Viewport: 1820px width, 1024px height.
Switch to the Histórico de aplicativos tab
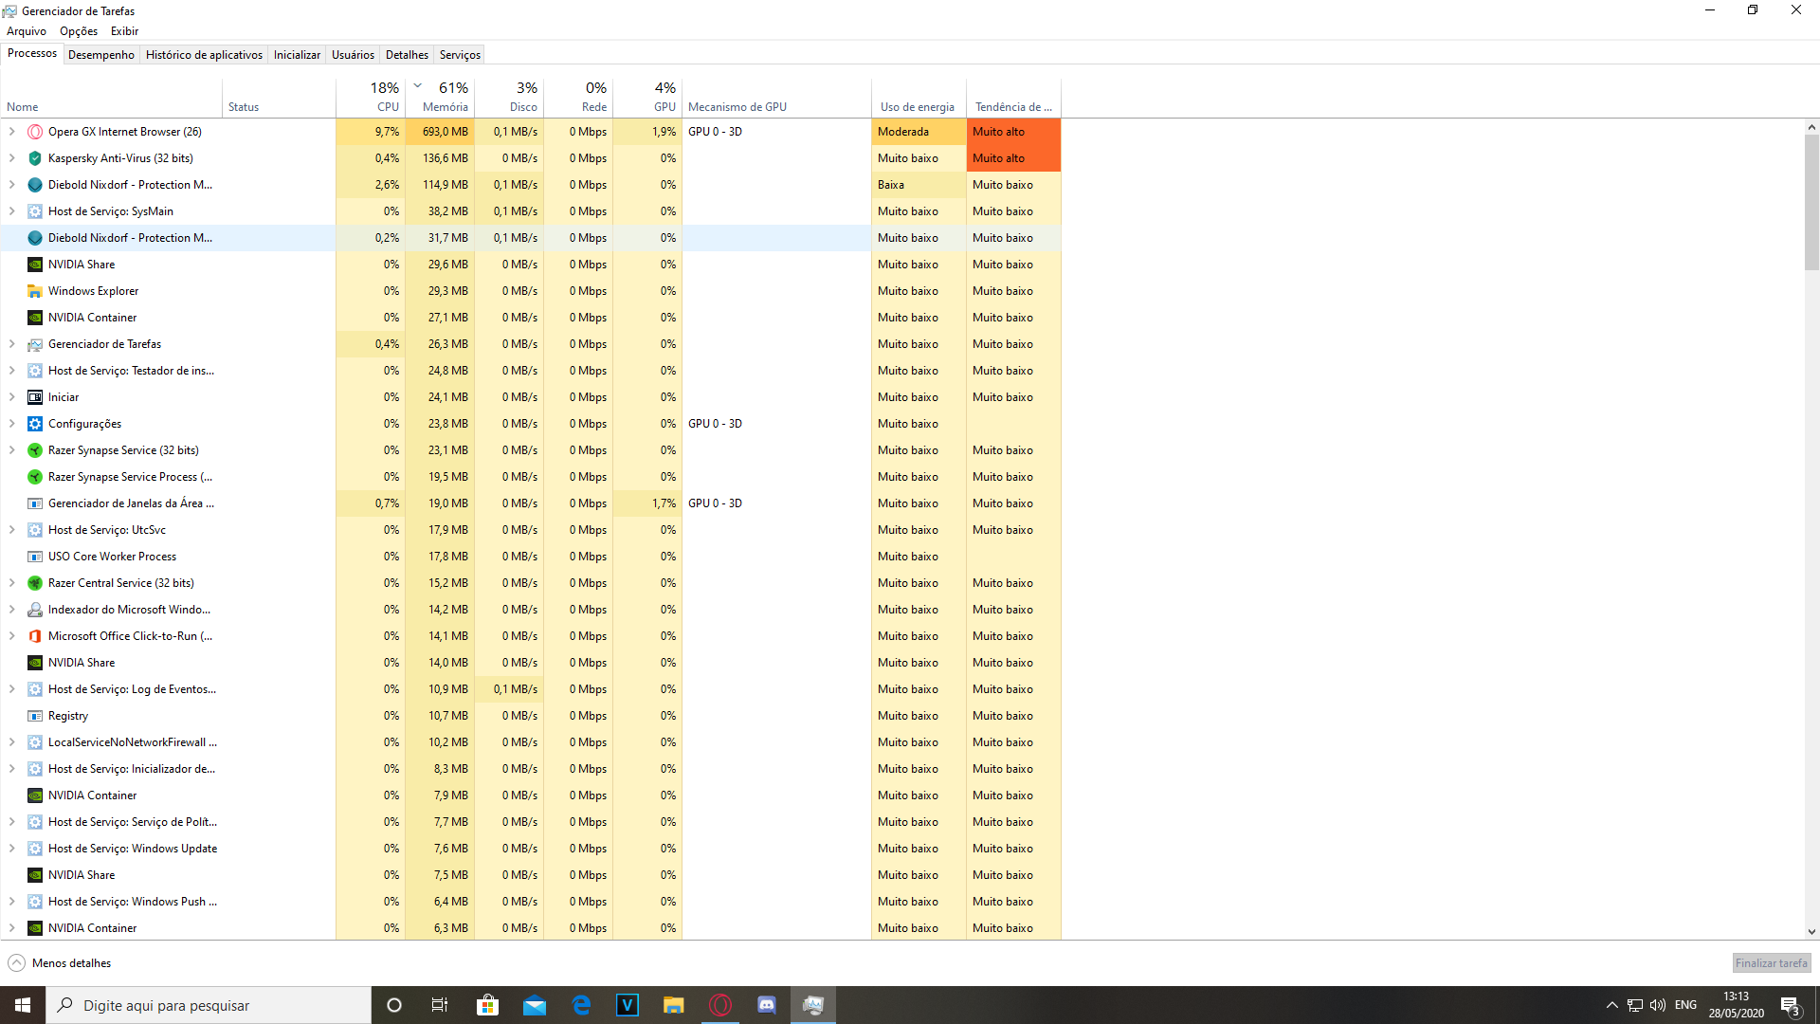pos(204,55)
